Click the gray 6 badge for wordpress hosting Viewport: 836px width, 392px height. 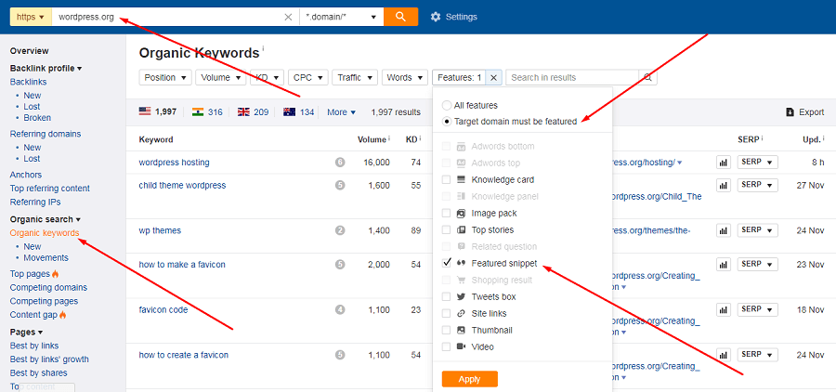340,163
